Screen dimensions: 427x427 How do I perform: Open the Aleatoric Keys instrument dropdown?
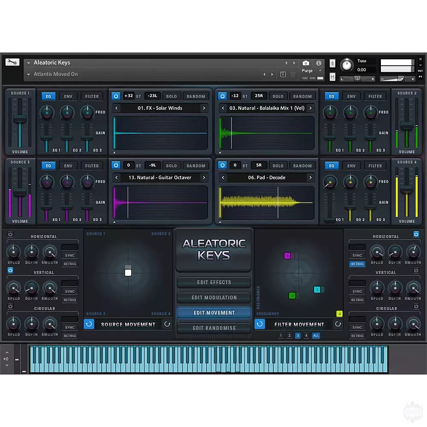(x=29, y=63)
